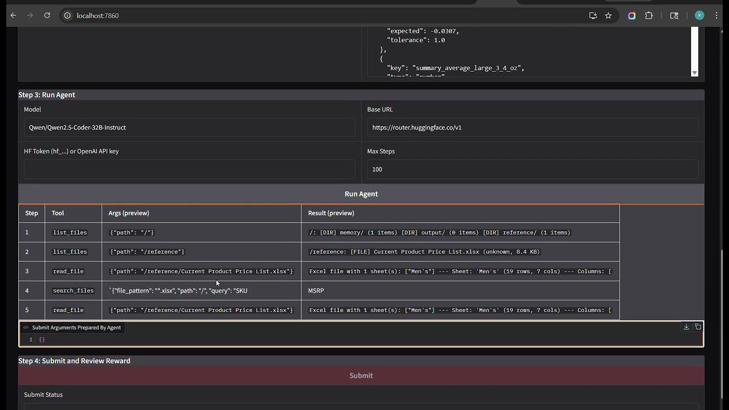Click the "tolerance": 1.0 JSON line
This screenshot has width=729, height=410.
416,40
